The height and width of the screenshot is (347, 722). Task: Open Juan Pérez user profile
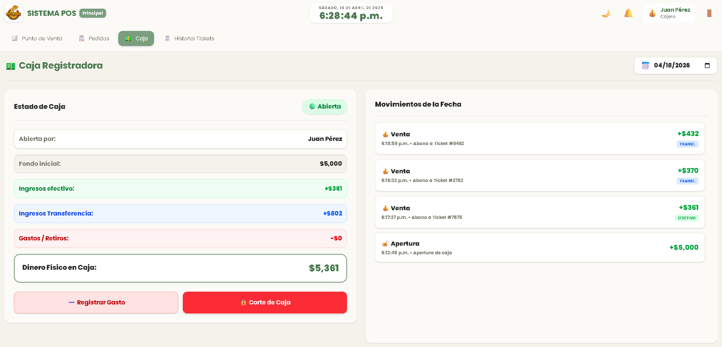pyautogui.click(x=669, y=13)
